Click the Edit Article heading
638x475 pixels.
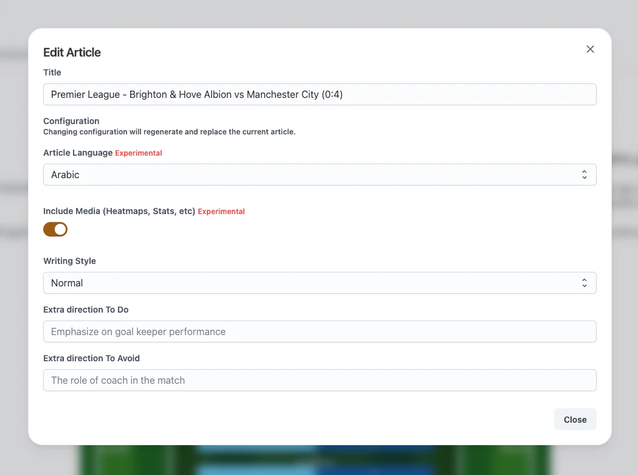click(x=72, y=52)
